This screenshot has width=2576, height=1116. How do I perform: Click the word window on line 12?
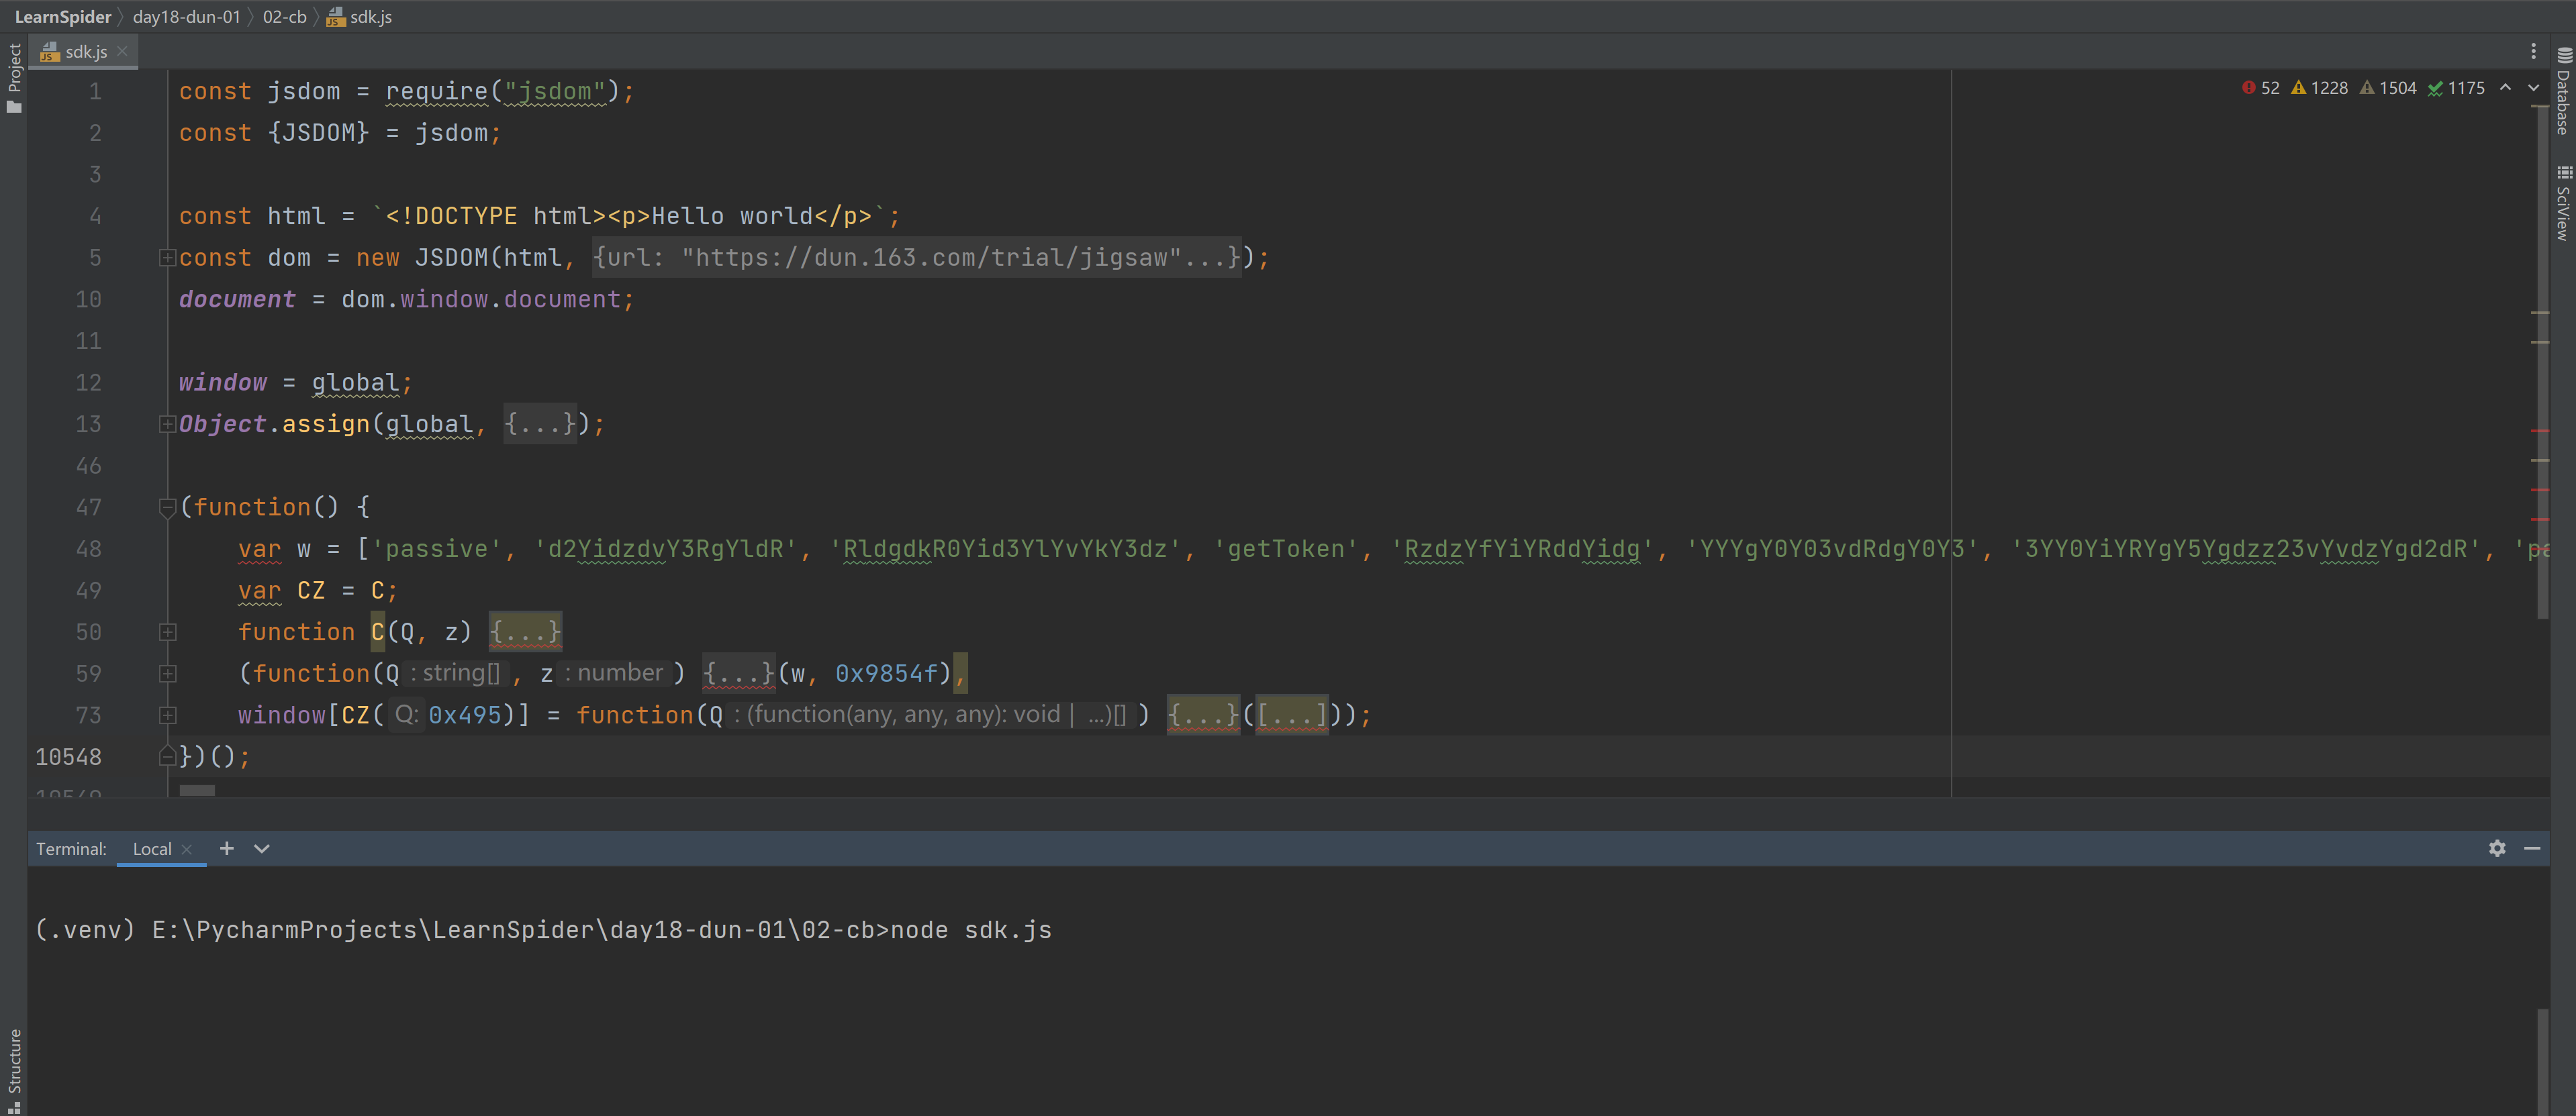coord(223,383)
